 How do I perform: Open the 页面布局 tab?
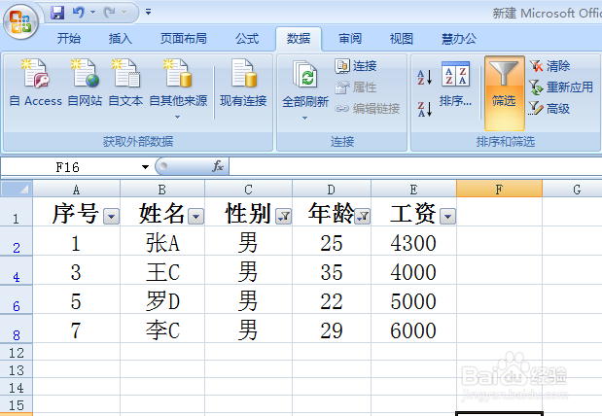(184, 39)
